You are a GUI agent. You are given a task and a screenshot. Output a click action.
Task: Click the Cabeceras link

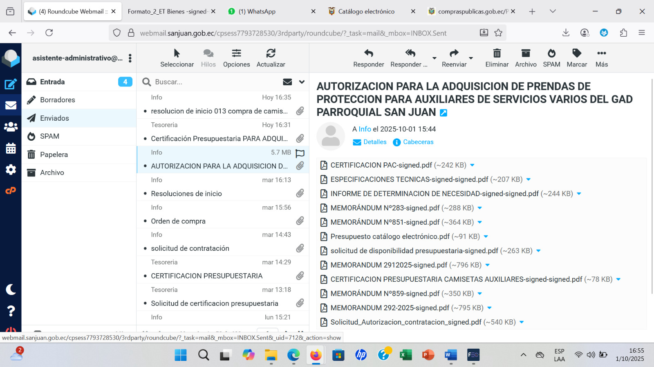tap(418, 142)
